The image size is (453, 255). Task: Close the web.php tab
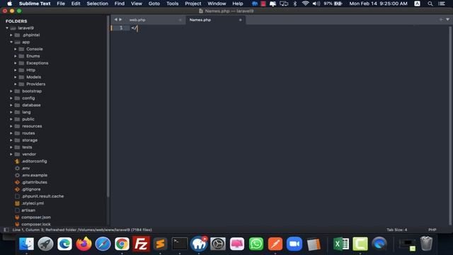pyautogui.click(x=180, y=20)
